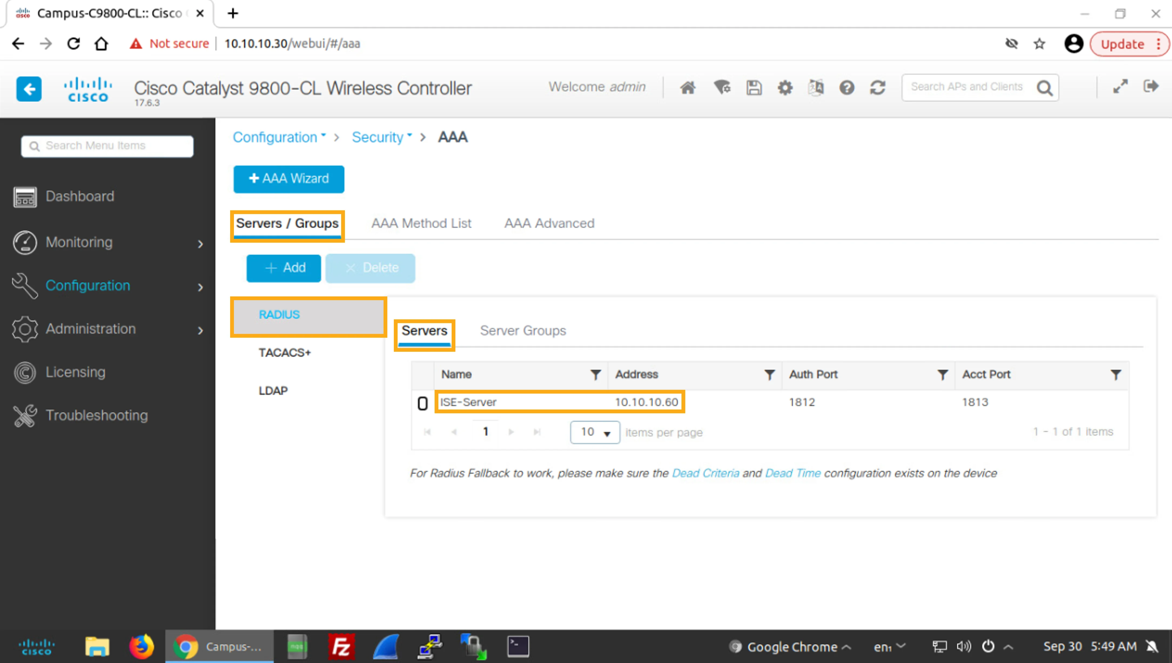This screenshot has width=1172, height=663.
Task: Expand the Security breadcrumb dropdown
Action: coord(382,137)
